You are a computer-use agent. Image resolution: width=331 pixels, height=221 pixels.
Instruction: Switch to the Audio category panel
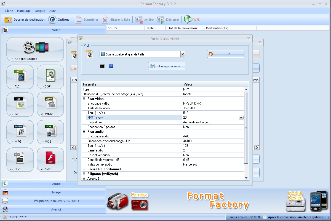point(53,184)
